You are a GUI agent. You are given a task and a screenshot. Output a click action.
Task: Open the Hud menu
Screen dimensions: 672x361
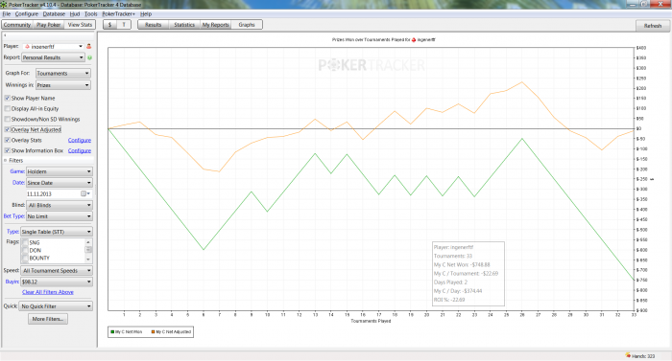[x=75, y=14]
